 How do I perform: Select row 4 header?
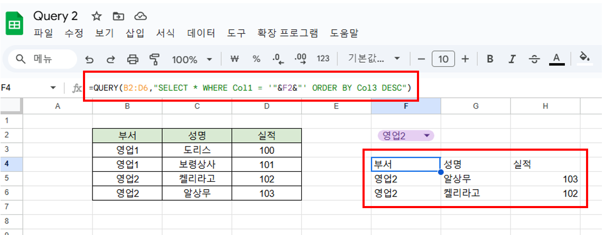pyautogui.click(x=12, y=164)
